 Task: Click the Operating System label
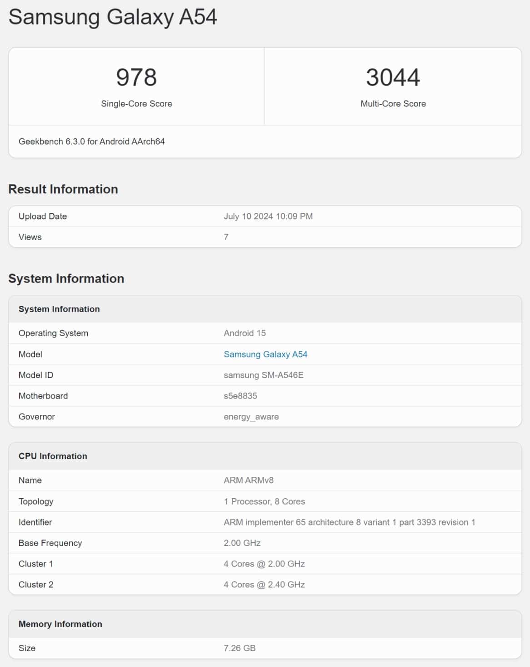click(53, 333)
